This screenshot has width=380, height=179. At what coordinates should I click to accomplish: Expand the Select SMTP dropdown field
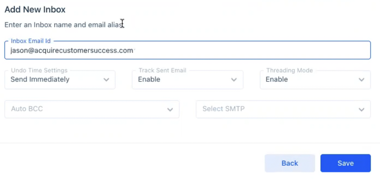[283, 109]
